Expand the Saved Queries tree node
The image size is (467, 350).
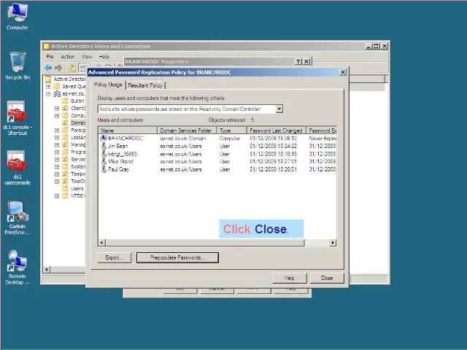coord(48,87)
